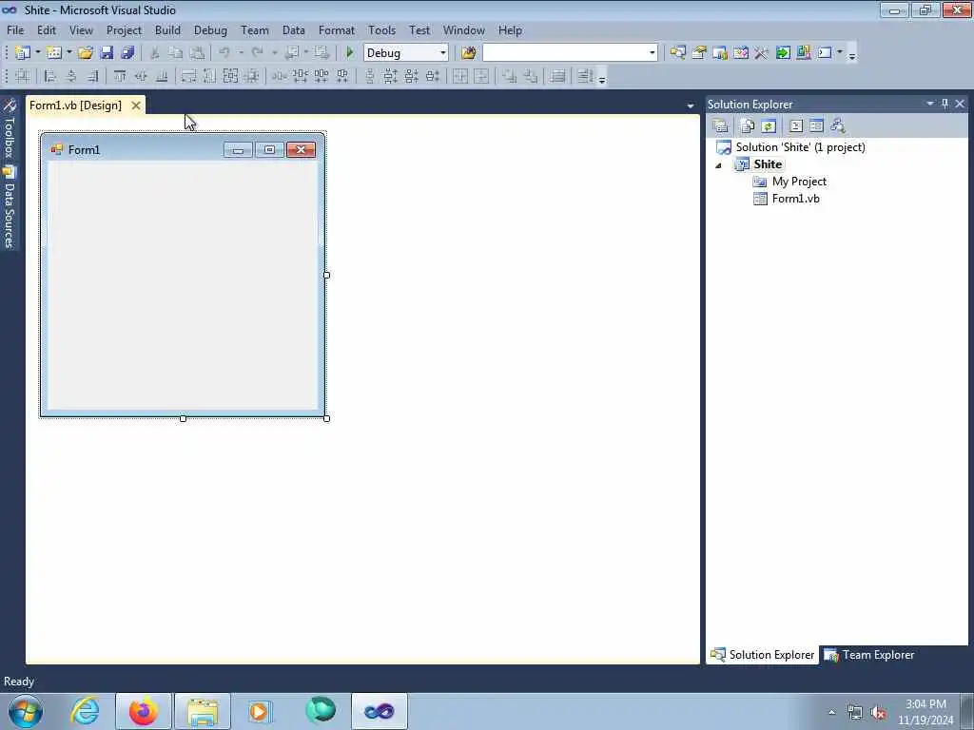The width and height of the screenshot is (974, 730).
Task: Show hidden system tray icons arrow
Action: [831, 713]
